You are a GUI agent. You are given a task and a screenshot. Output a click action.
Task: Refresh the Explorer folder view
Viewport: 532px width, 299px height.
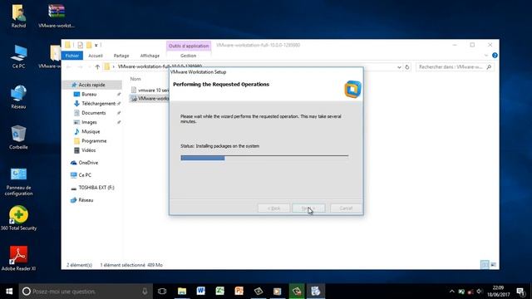(x=407, y=67)
